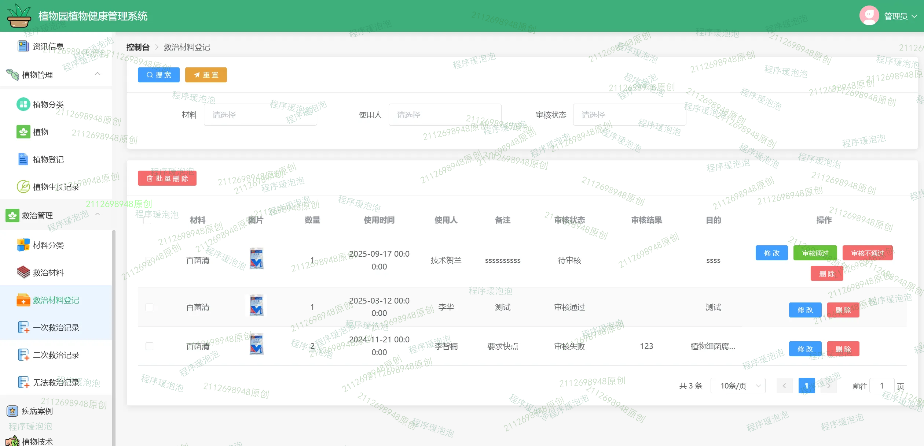The height and width of the screenshot is (446, 924).
Task: Open the 资讯信息 news icon
Action: click(23, 46)
